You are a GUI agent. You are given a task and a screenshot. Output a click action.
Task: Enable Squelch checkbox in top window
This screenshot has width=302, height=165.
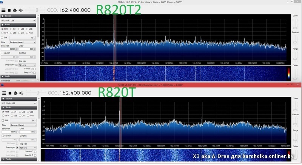coord(2,53)
